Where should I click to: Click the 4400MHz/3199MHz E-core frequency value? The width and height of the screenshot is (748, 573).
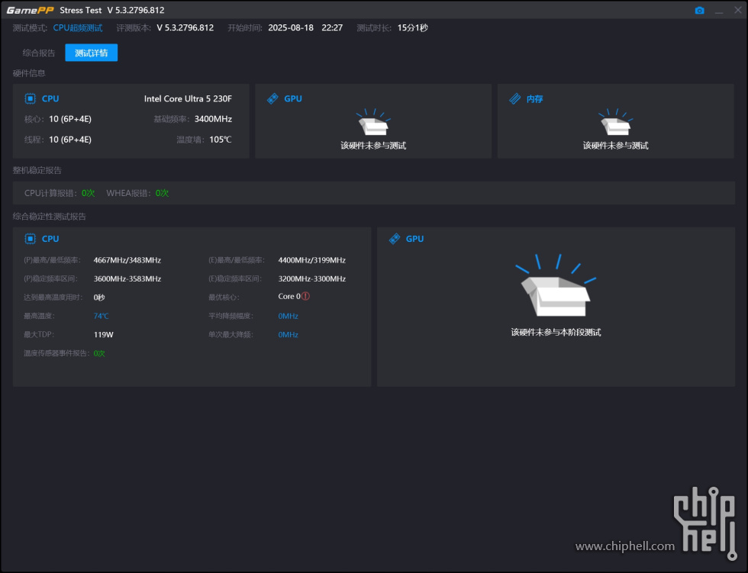tap(312, 260)
